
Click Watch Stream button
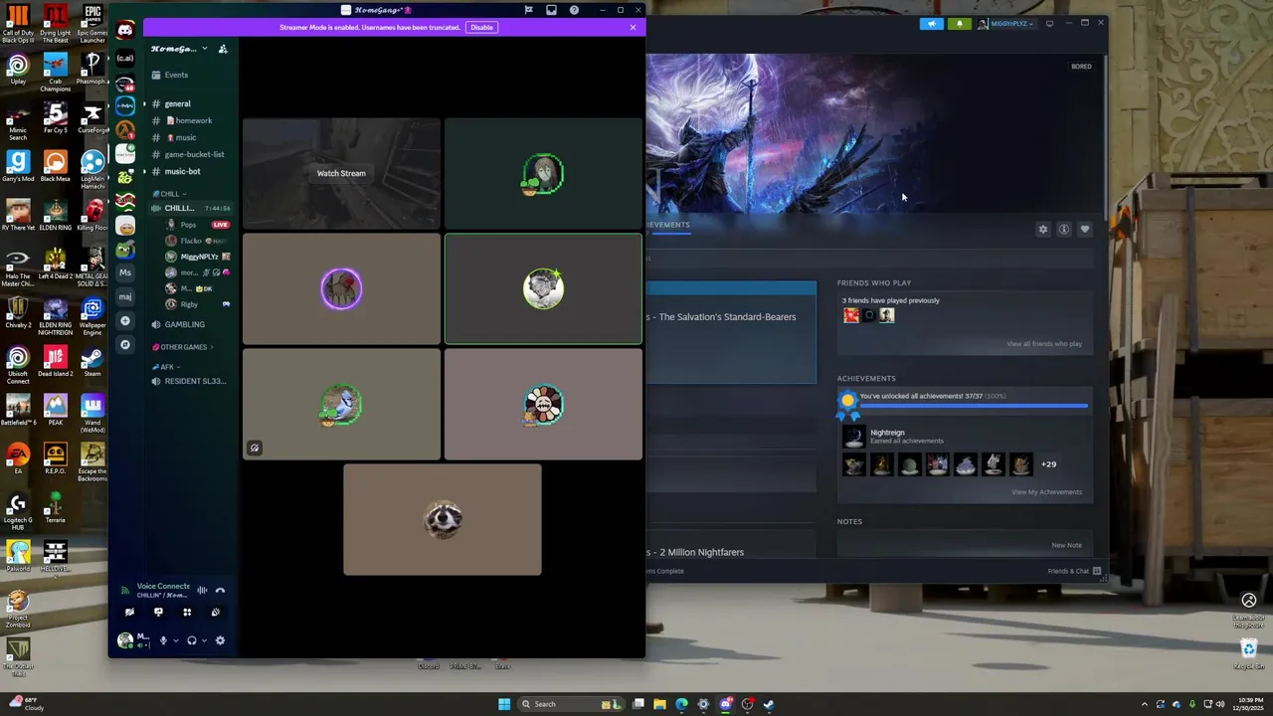341,173
